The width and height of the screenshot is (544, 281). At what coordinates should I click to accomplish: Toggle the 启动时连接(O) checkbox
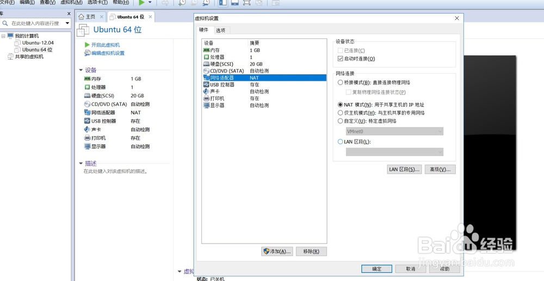(x=340, y=59)
